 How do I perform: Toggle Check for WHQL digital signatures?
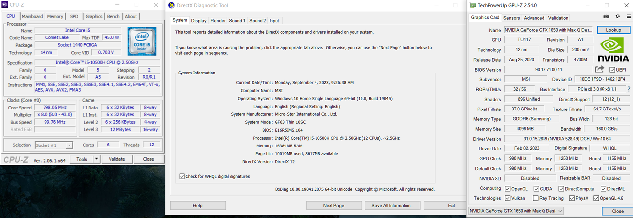[182, 176]
